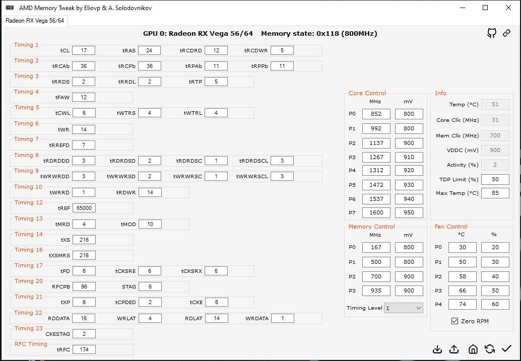The width and height of the screenshot is (521, 361).
Task: Click Memory Control P0 MHz field showing 167
Action: click(x=376, y=247)
